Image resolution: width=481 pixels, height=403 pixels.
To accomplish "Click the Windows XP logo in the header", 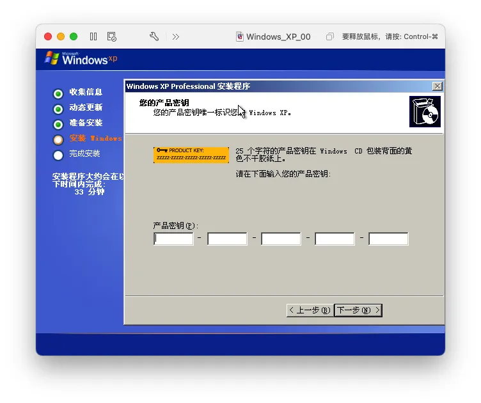I will click(81, 58).
